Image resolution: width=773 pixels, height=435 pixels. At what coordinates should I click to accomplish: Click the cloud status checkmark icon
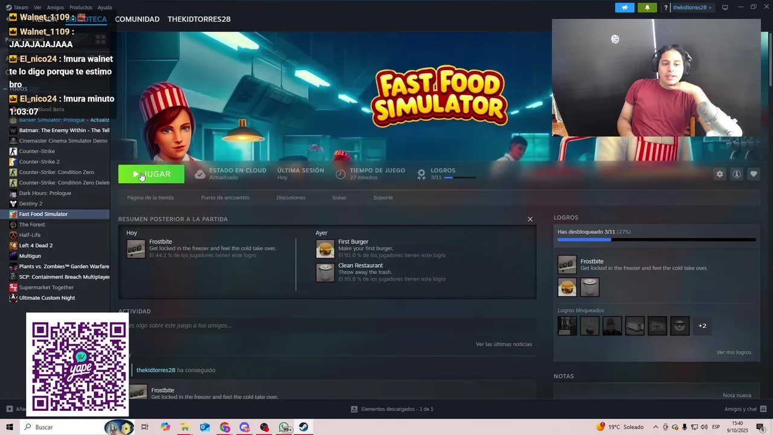click(x=200, y=174)
